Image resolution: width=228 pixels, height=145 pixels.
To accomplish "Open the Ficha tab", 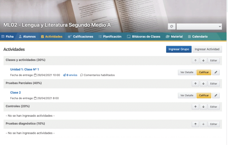I will pyautogui.click(x=7, y=36).
